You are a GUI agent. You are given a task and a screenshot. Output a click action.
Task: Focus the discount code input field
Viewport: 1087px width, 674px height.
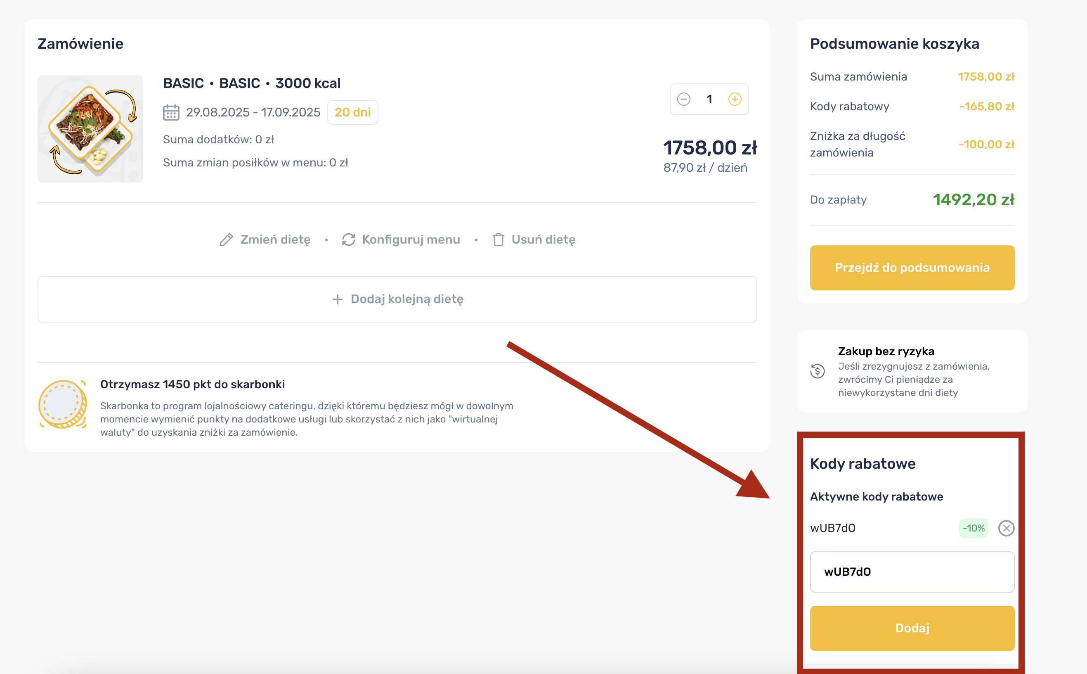[912, 572]
